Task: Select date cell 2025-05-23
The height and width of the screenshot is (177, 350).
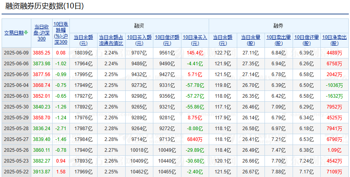Action: (x=16, y=161)
